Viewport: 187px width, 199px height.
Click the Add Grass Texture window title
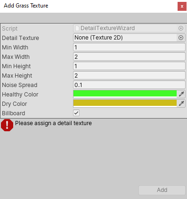[x=26, y=6]
